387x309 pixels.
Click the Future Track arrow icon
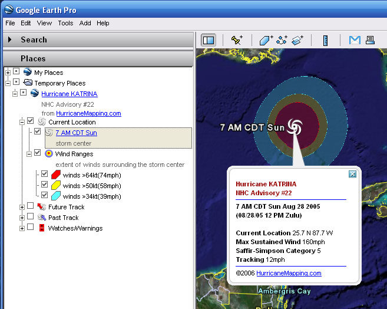click(x=41, y=206)
